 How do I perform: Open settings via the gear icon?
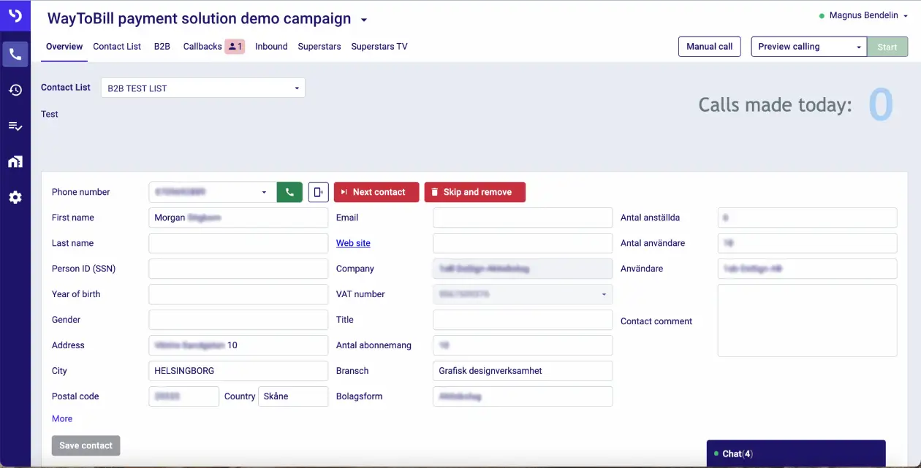click(x=15, y=196)
